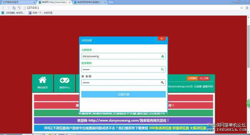Close the first browser tab

34,2
